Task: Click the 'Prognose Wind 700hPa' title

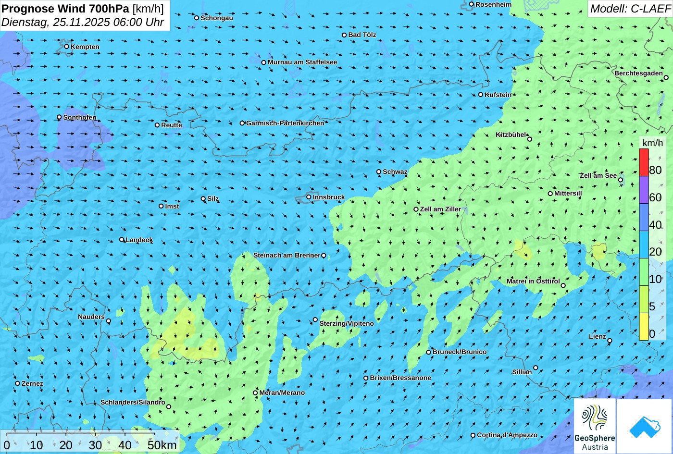Action: pyautogui.click(x=65, y=8)
